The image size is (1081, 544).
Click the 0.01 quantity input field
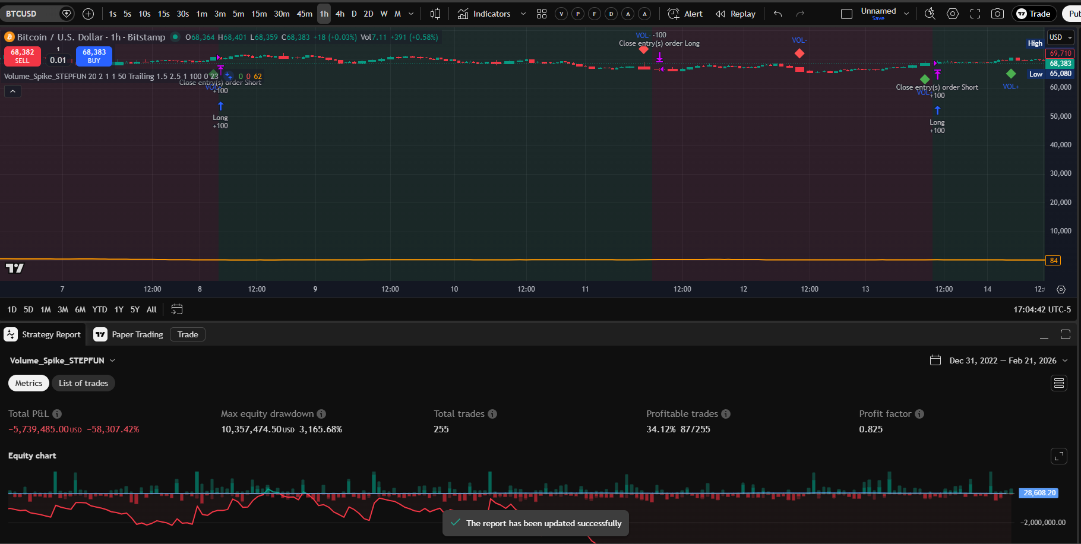coord(58,60)
